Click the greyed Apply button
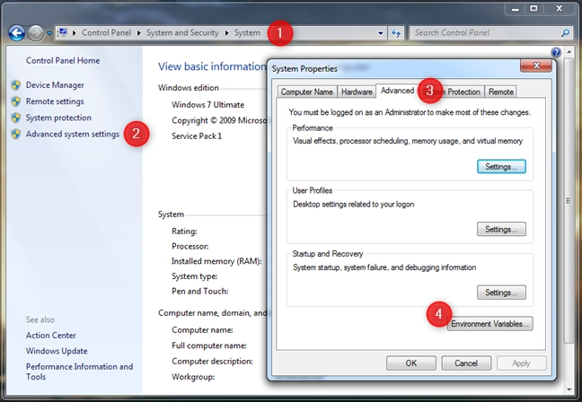 pos(521,363)
